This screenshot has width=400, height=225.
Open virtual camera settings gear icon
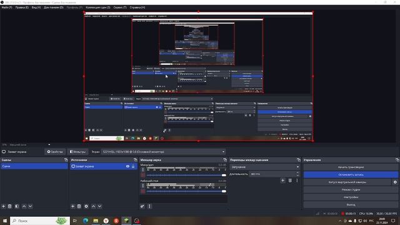pyautogui.click(x=395, y=182)
